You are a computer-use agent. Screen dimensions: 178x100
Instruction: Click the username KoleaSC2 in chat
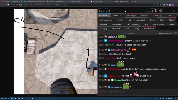point(112,37)
